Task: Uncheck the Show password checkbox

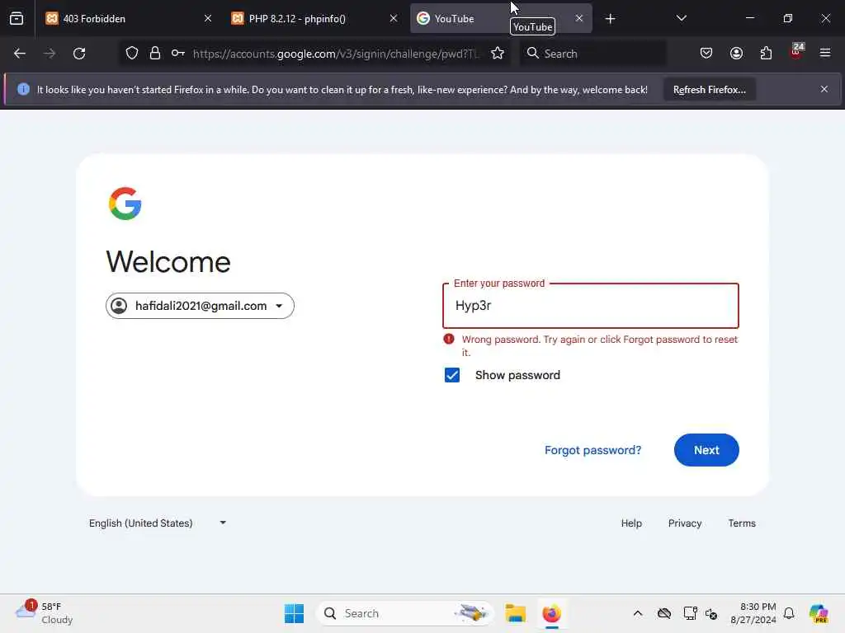Action: [452, 375]
